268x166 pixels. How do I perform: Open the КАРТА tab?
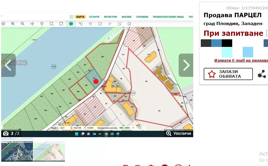tap(80, 17)
